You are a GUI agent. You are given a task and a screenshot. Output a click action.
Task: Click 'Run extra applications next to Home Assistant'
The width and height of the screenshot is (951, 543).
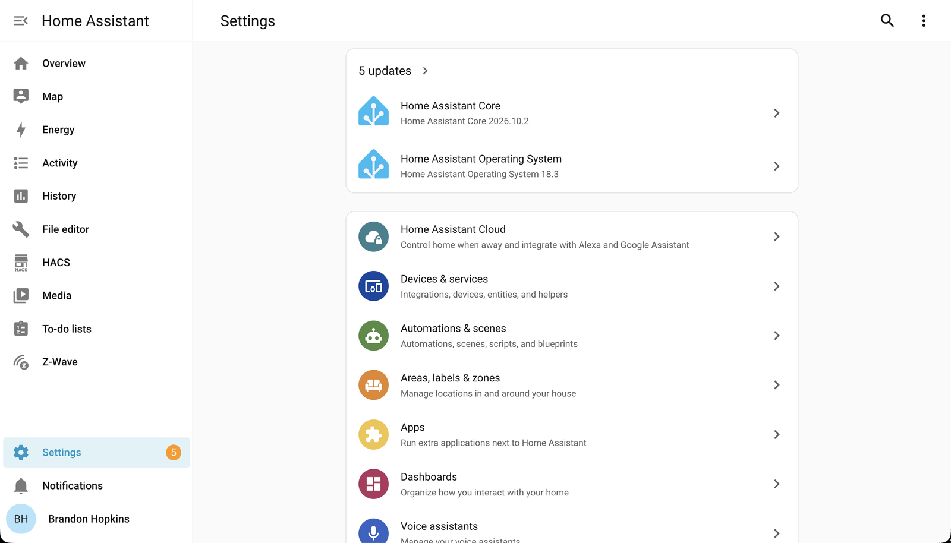tap(493, 443)
